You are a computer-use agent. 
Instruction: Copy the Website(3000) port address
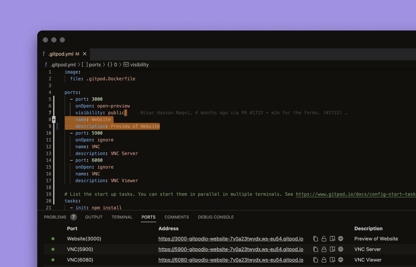(315, 239)
